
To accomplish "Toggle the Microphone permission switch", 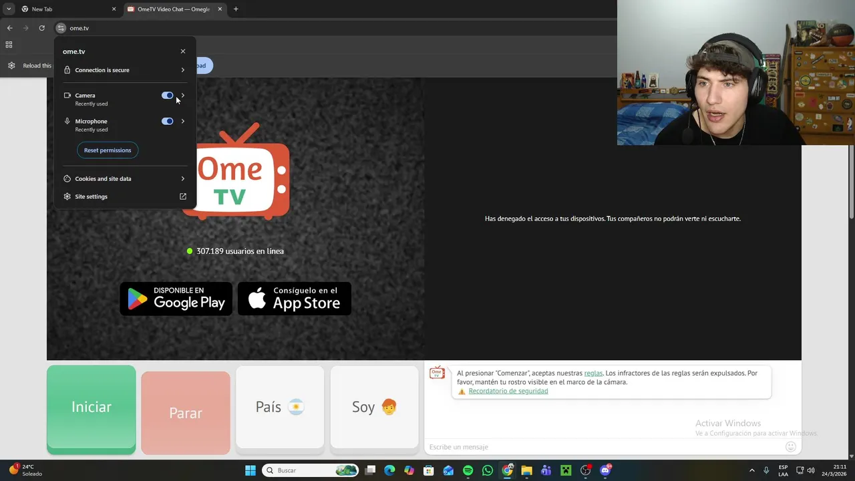I will 167,122.
